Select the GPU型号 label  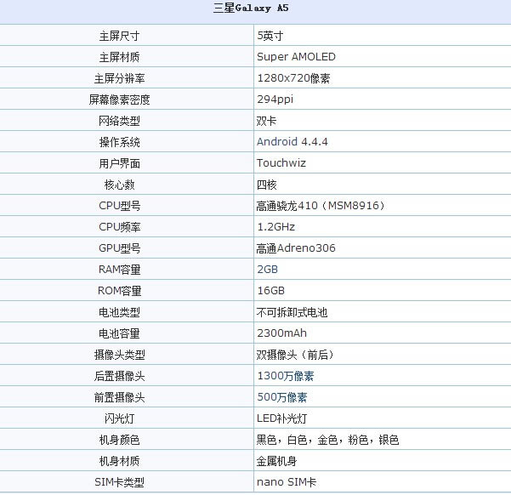120,248
